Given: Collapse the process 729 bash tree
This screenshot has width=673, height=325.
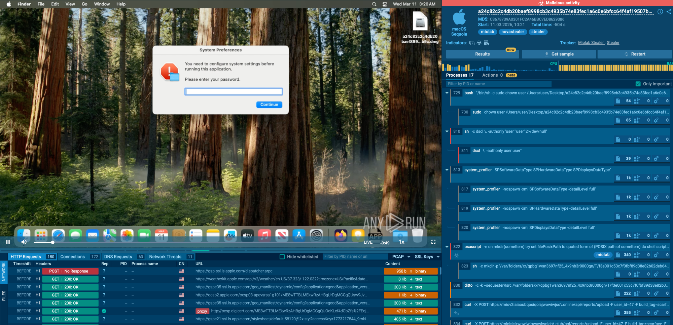Looking at the screenshot, I should point(447,93).
